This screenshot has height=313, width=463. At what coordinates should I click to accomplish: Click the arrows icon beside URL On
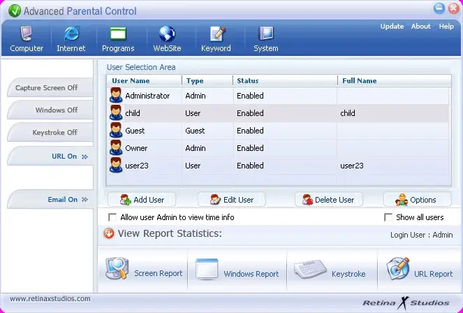(x=84, y=156)
